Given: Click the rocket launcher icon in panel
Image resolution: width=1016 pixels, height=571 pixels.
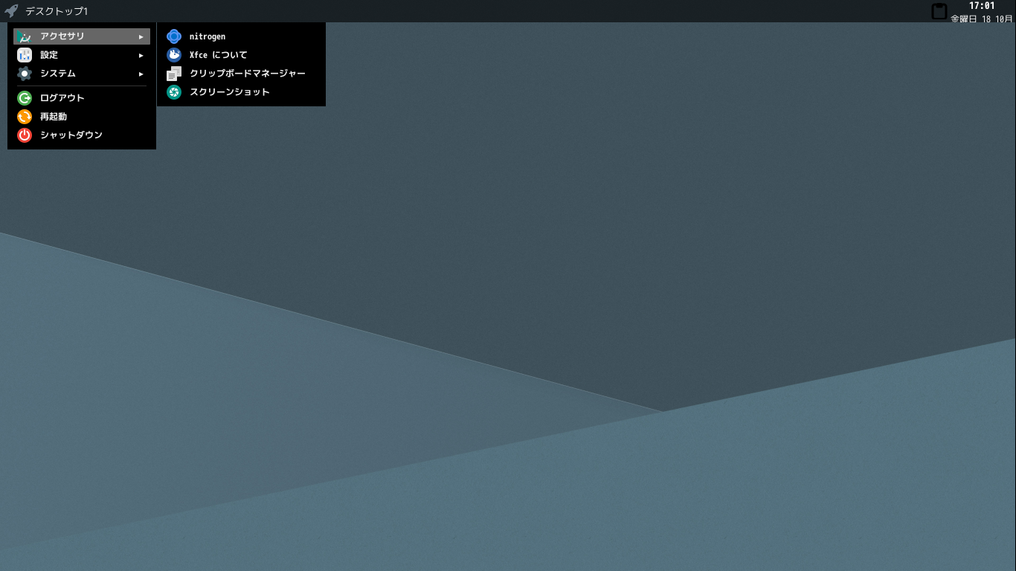Looking at the screenshot, I should pyautogui.click(x=11, y=11).
